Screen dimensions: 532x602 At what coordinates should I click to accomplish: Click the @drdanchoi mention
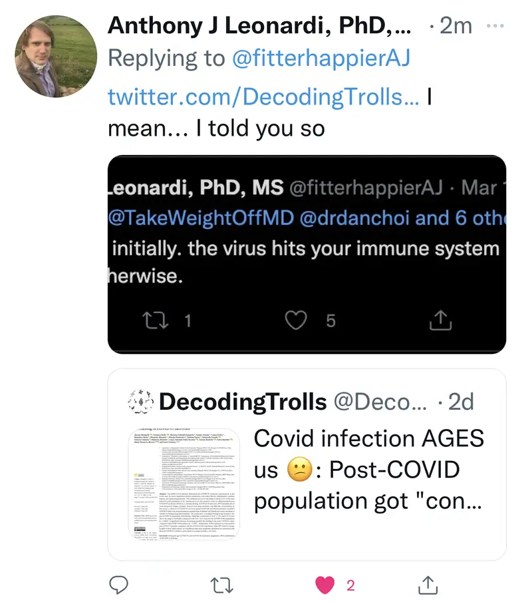coord(357,219)
